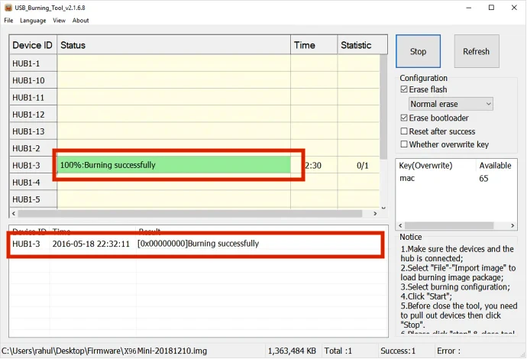Maximize the USB Burning Tool window
The width and height of the screenshot is (527, 359).
491,8
